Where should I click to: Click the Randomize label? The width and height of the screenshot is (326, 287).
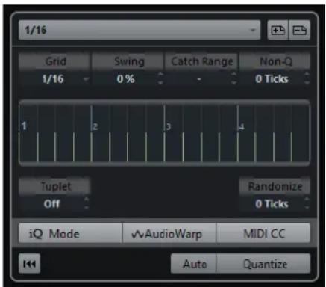click(275, 186)
